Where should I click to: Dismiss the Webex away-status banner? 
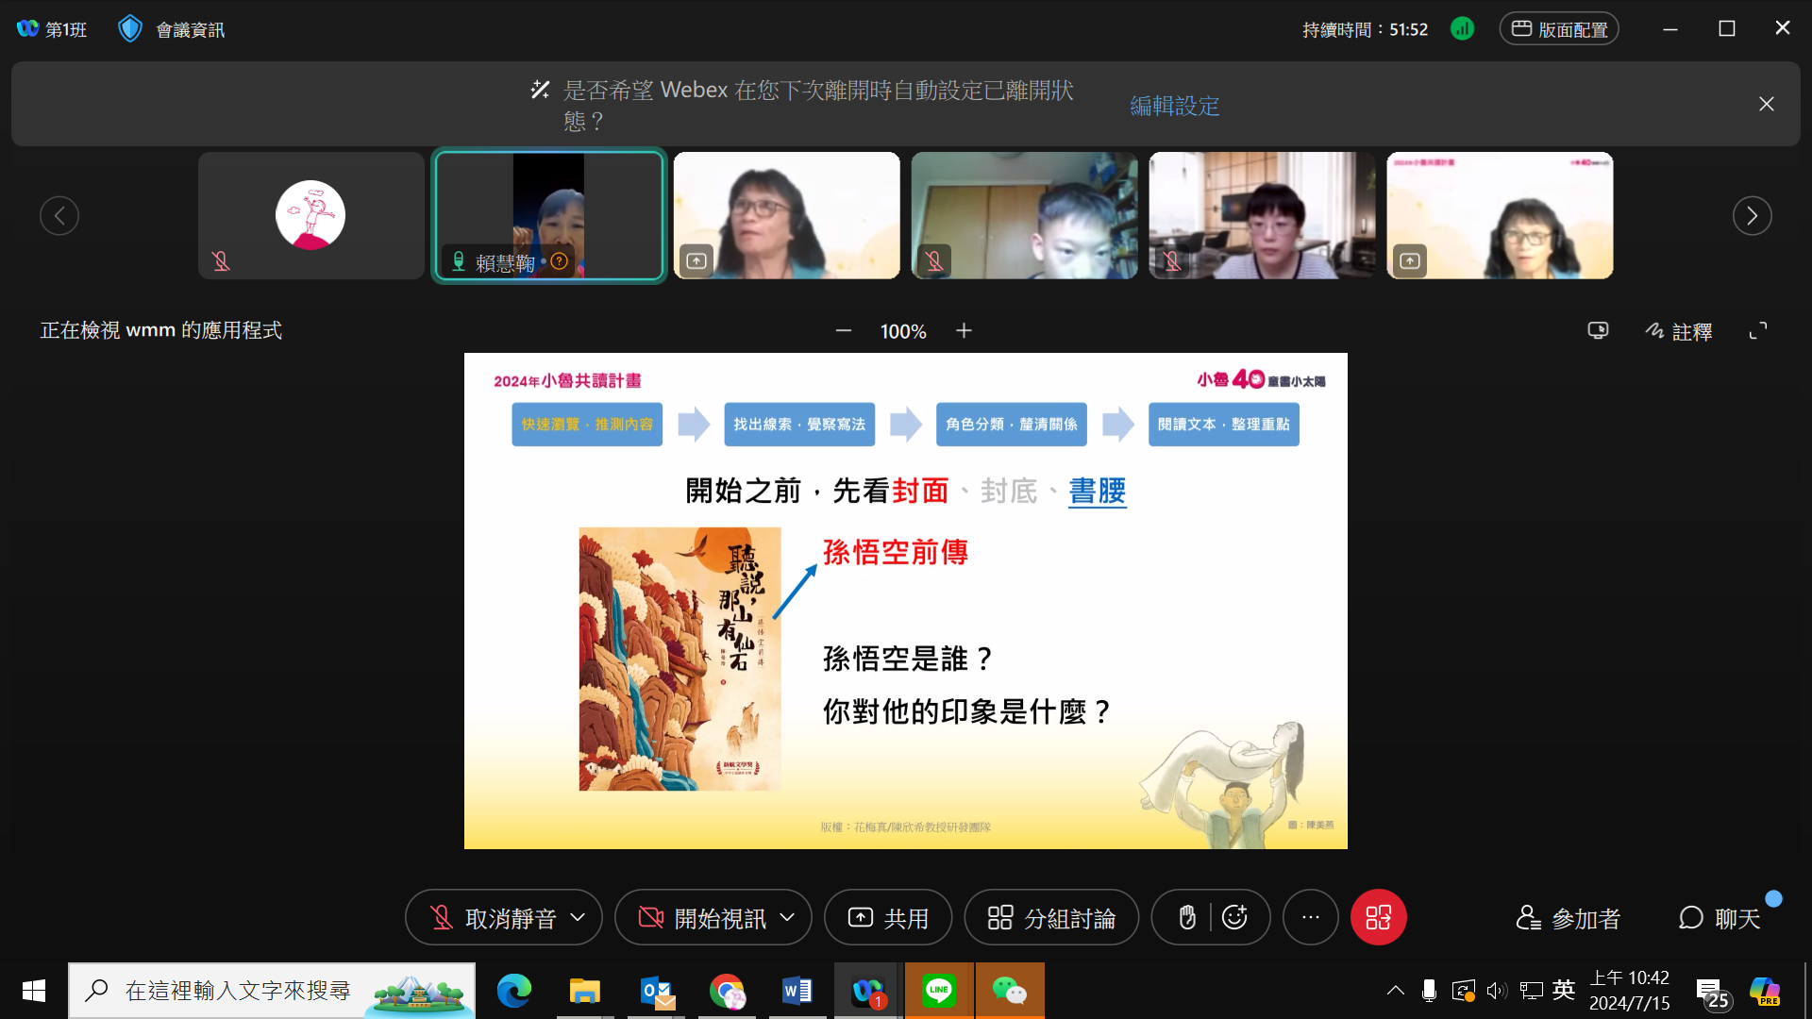coord(1767,104)
